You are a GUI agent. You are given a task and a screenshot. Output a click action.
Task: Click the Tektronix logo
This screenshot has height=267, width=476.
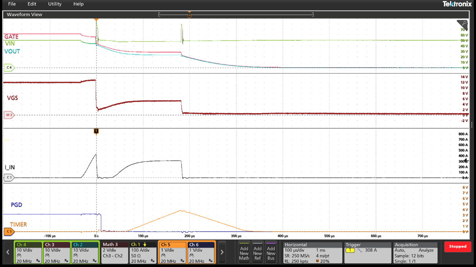click(457, 4)
